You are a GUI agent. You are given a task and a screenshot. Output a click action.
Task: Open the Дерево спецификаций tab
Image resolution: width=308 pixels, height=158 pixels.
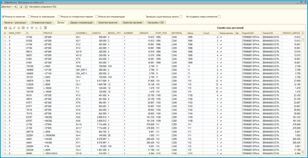(x=81, y=23)
